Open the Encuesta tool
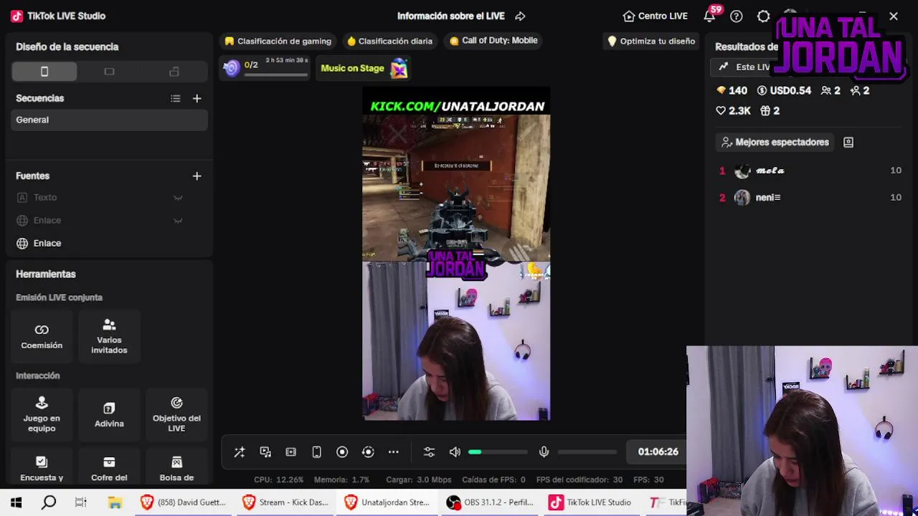This screenshot has width=918, height=516. coord(42,468)
